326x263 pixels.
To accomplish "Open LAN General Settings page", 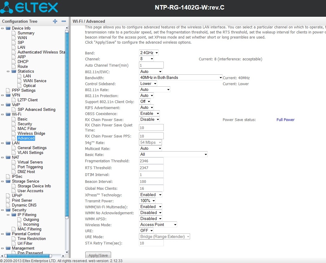I will click(32, 148).
